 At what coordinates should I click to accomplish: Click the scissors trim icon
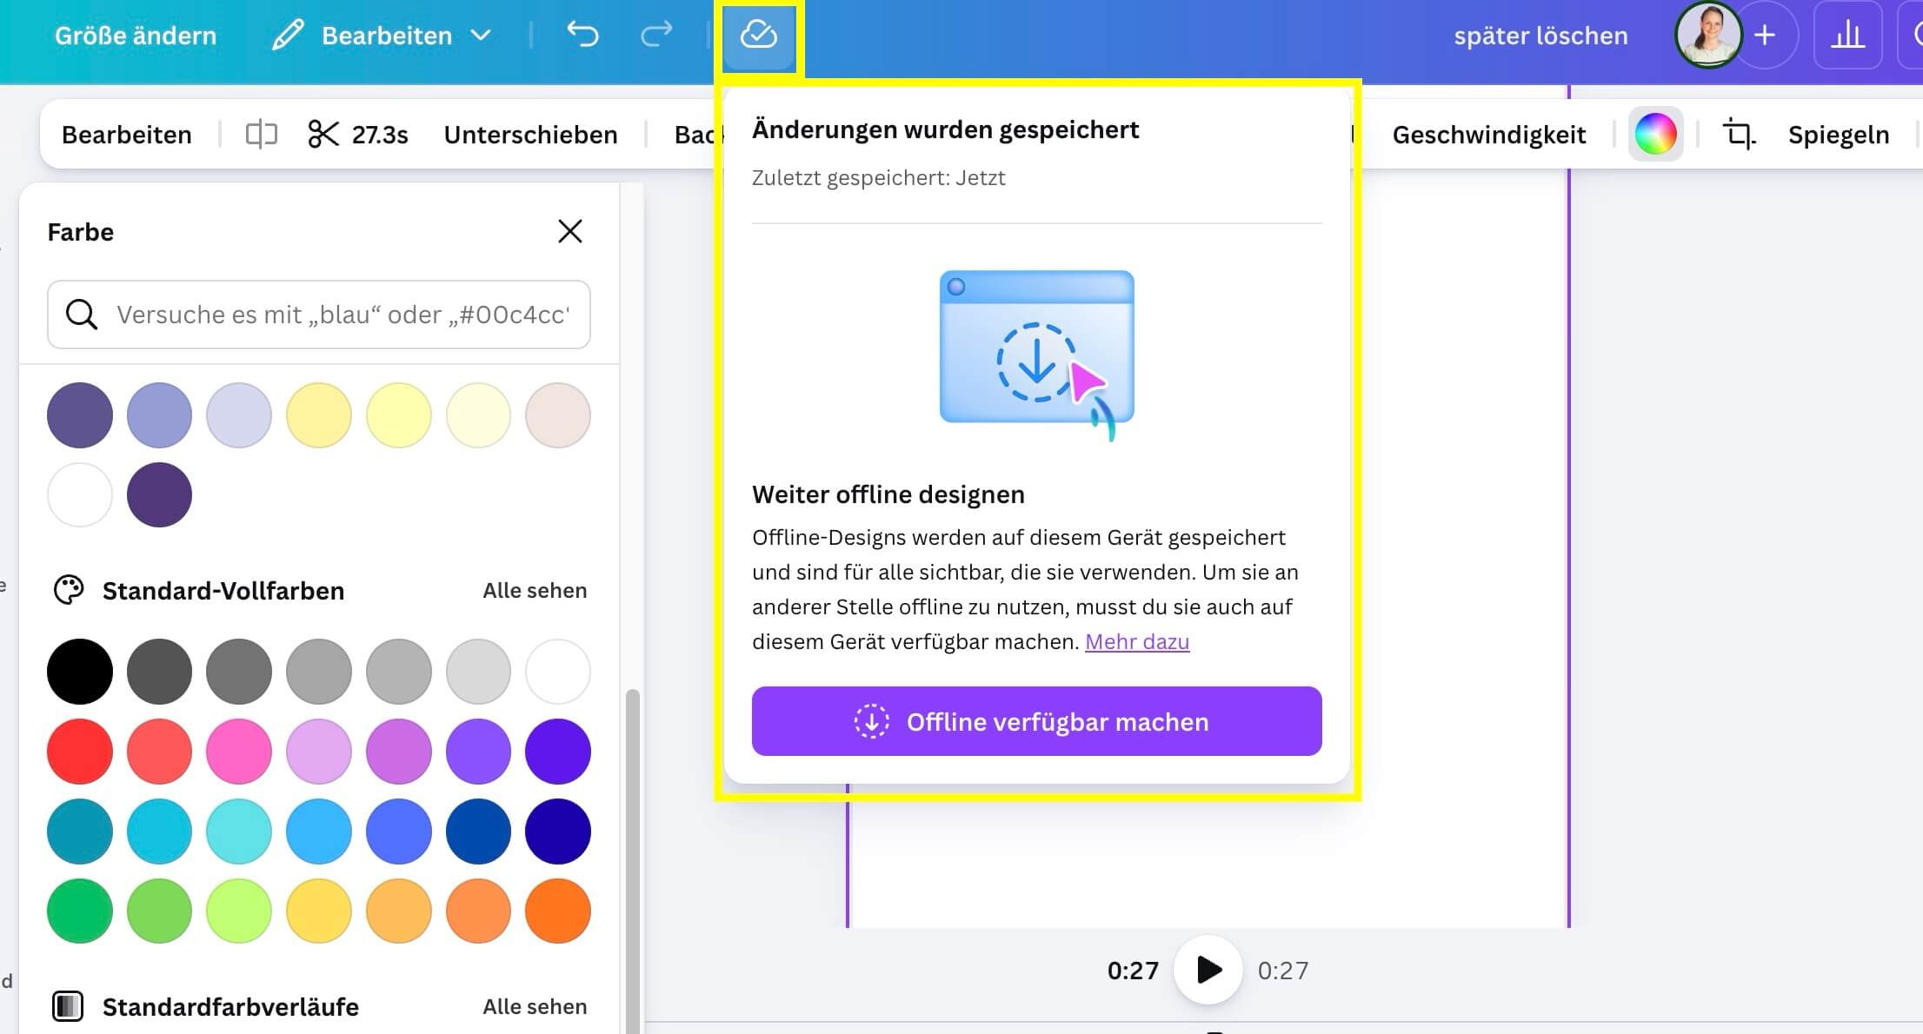(x=323, y=135)
